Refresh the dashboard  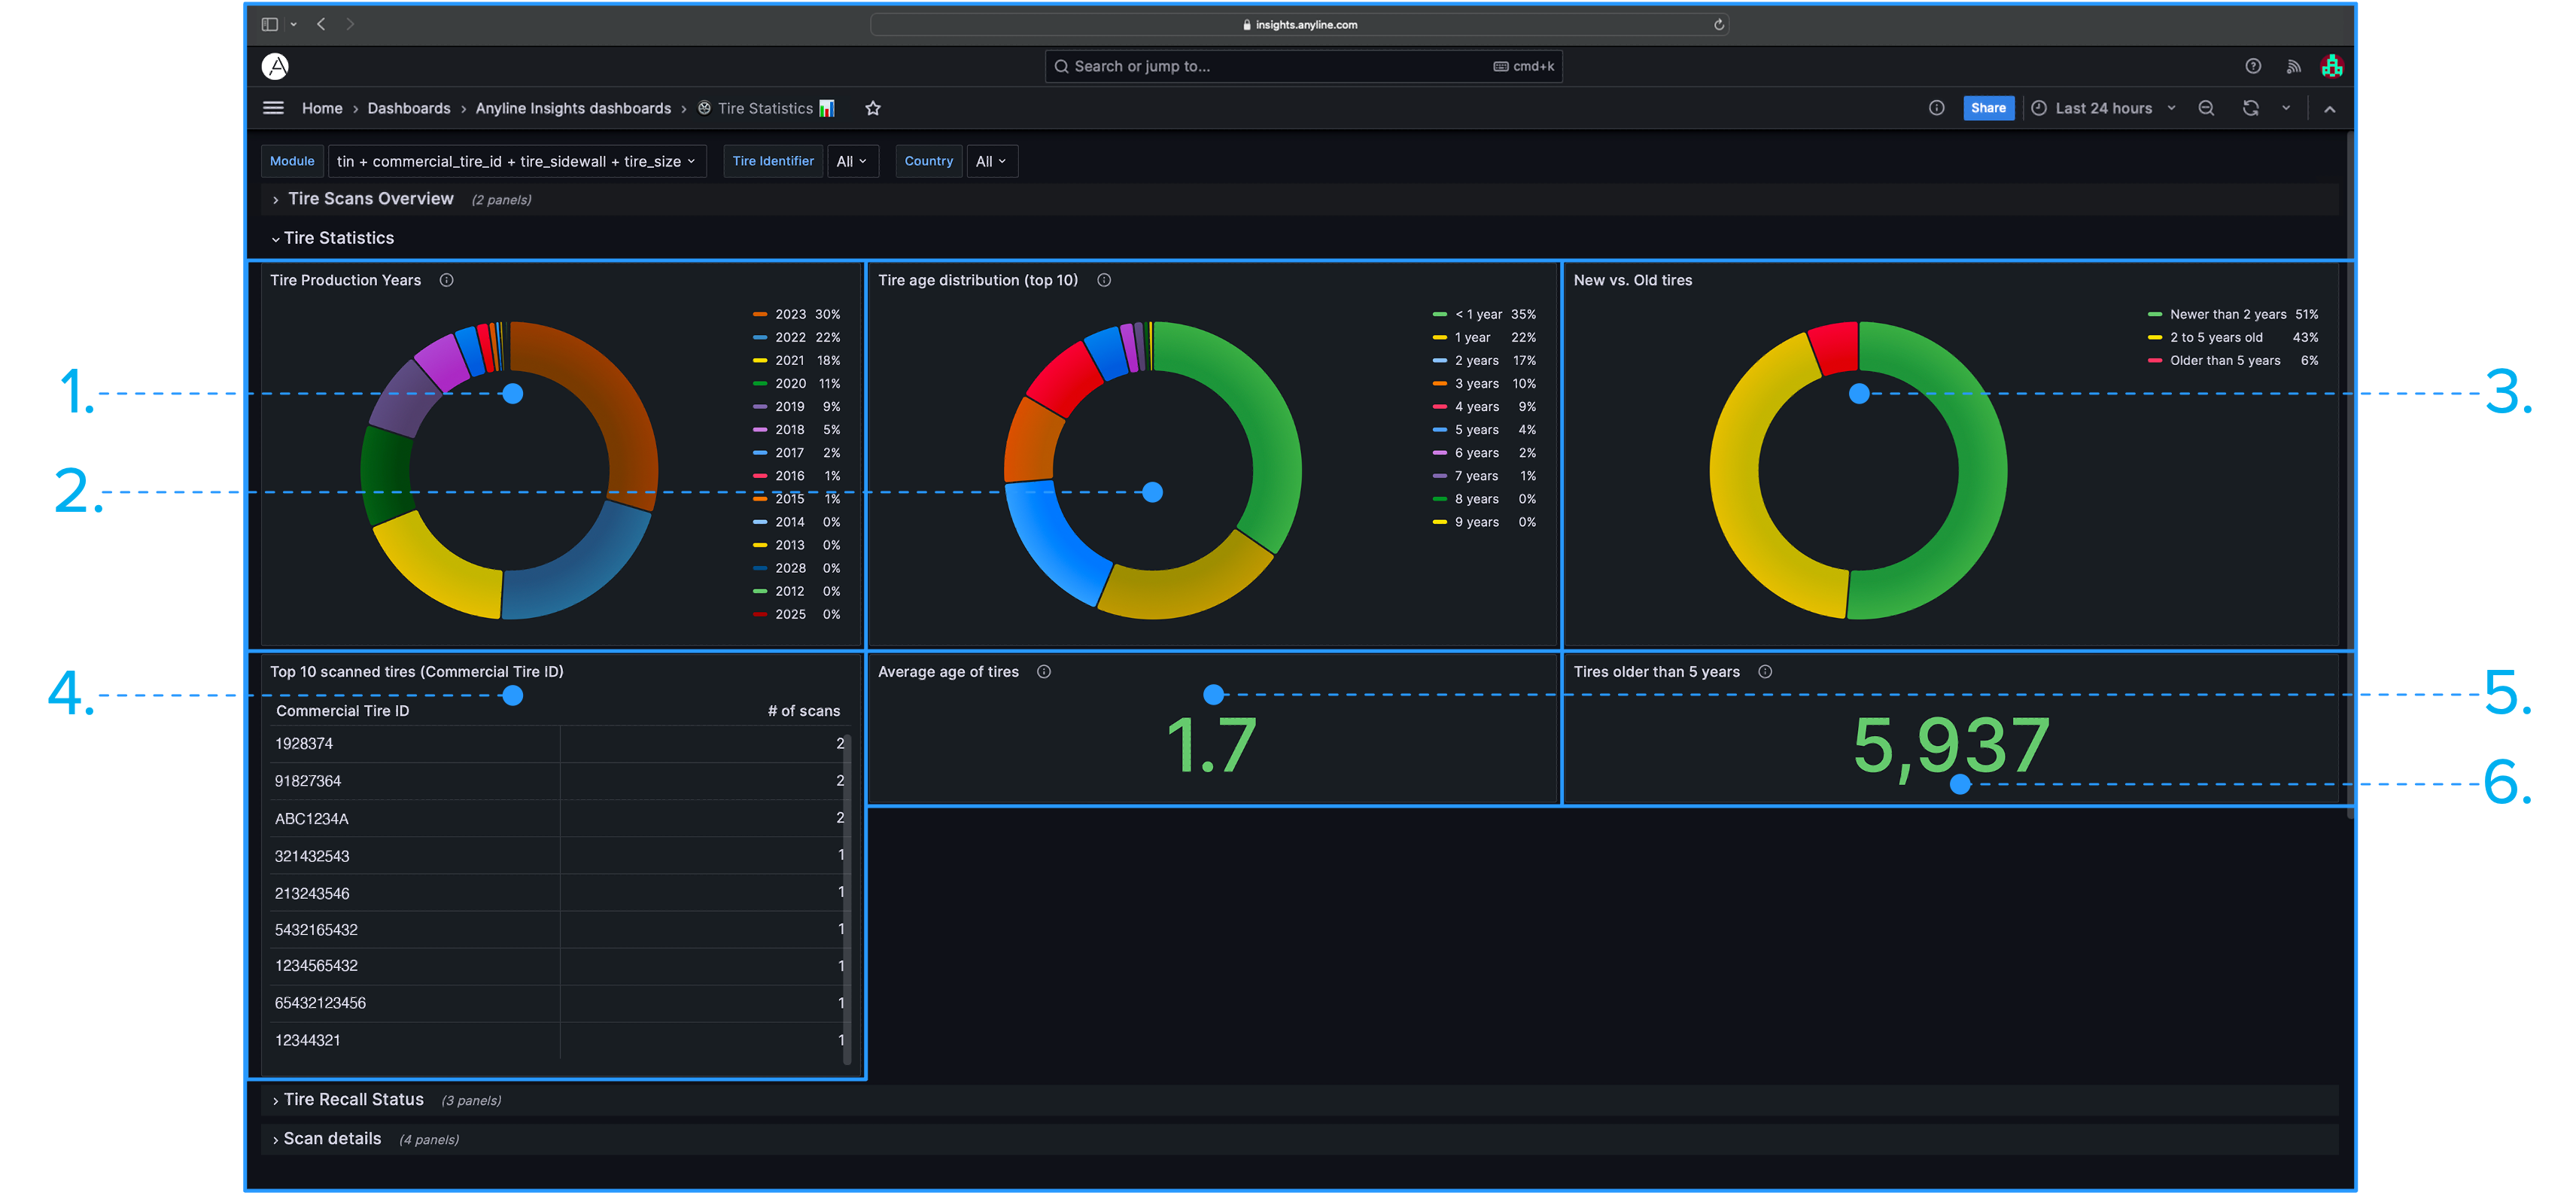(x=2251, y=108)
